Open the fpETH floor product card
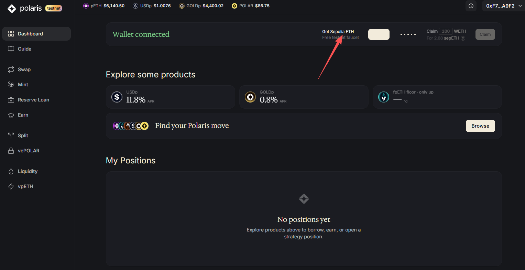525x270 pixels. pos(437,97)
